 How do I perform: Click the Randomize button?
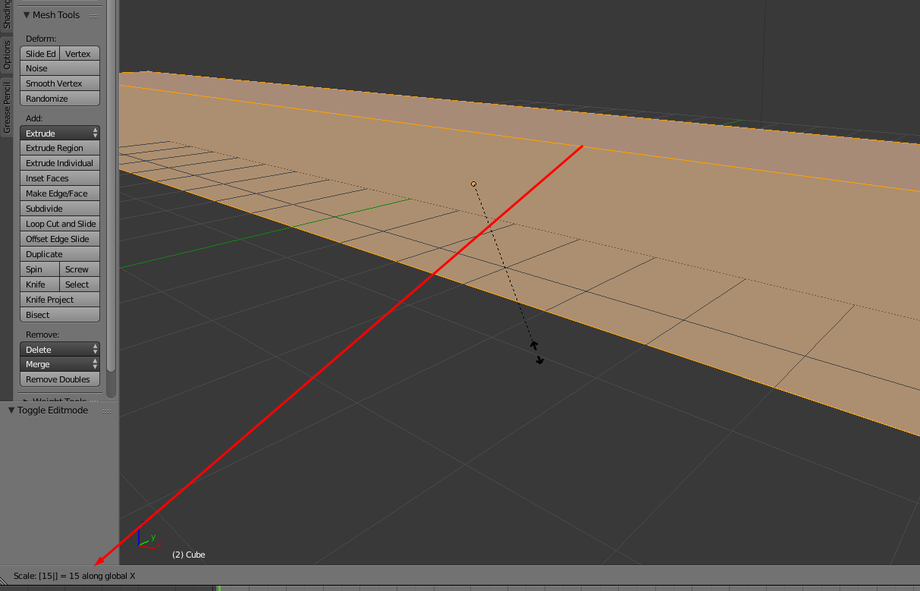coord(60,99)
